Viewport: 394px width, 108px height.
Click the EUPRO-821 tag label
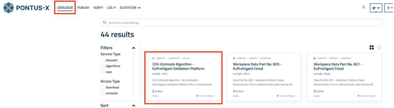(x=346, y=58)
